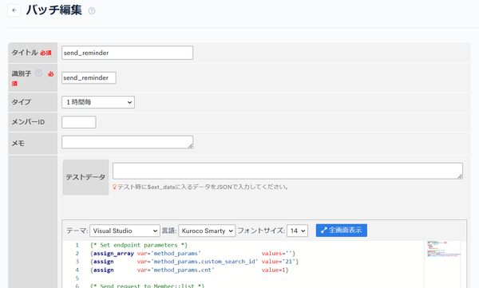Go back using the arrow button
The image size is (479, 288).
tap(14, 10)
